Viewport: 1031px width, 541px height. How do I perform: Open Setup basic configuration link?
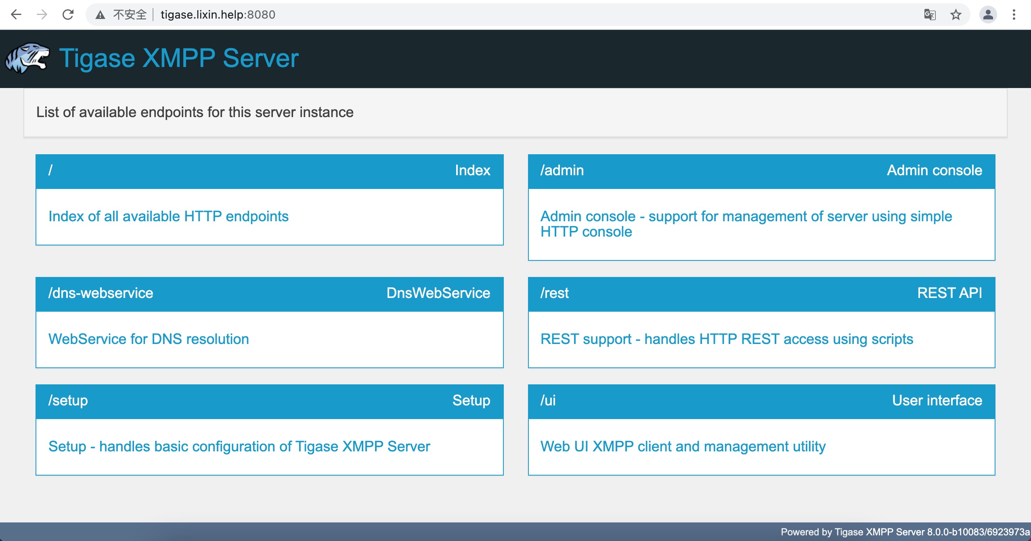[x=239, y=447]
